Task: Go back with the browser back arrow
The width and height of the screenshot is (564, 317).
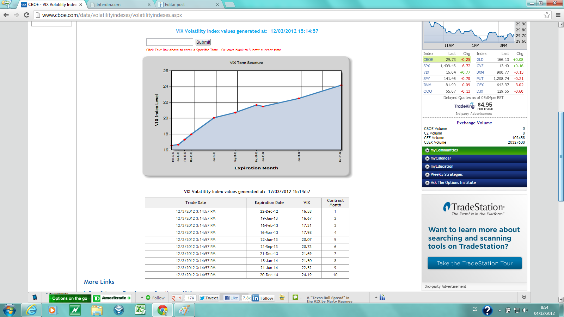Action: [6, 15]
